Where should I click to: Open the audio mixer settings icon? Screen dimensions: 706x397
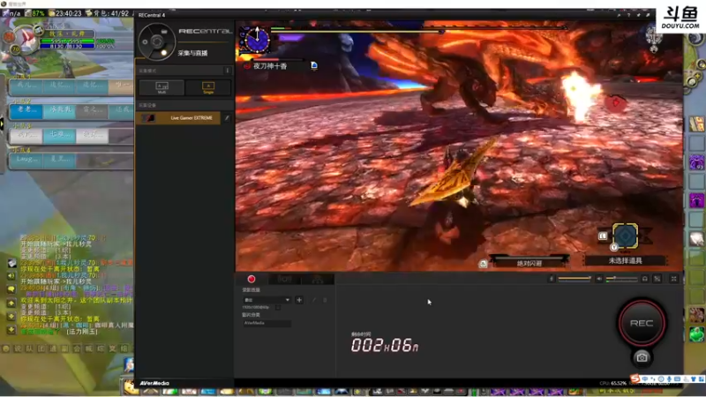pos(657,279)
